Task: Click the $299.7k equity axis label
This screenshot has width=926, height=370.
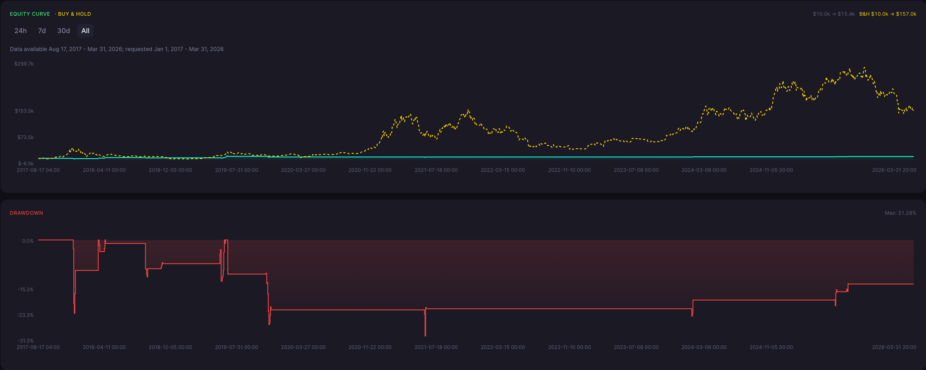Action: tap(24, 64)
